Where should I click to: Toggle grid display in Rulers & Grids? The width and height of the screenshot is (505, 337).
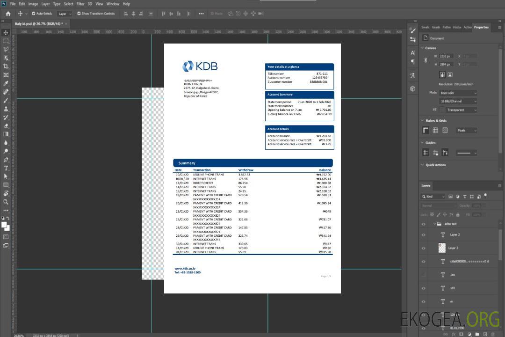[435, 130]
